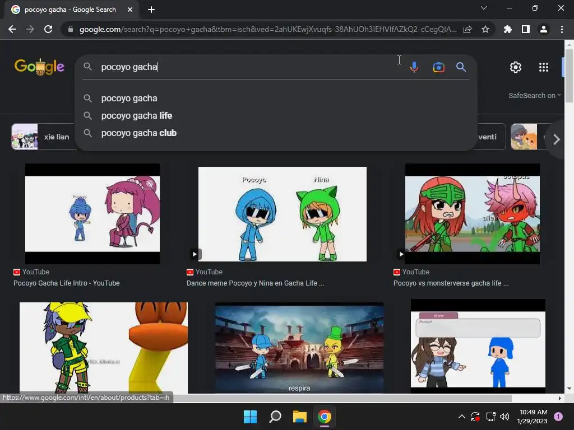The image size is (574, 430).
Task: Start voice search with the microphone icon
Action: pos(414,67)
